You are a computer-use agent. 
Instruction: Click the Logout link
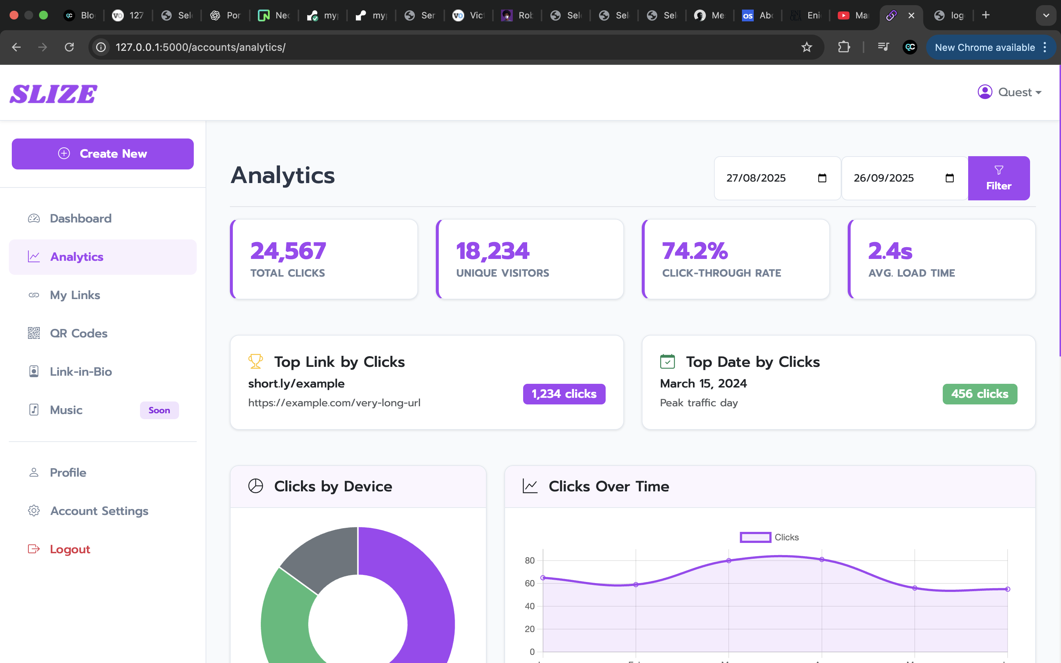70,549
